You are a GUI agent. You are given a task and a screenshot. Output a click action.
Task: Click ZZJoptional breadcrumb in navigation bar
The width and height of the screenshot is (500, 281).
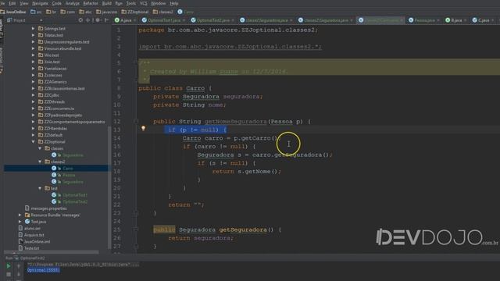click(135, 12)
